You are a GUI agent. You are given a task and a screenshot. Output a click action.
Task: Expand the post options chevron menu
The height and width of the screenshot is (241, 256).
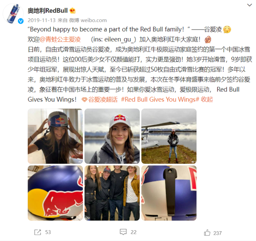coord(249,5)
